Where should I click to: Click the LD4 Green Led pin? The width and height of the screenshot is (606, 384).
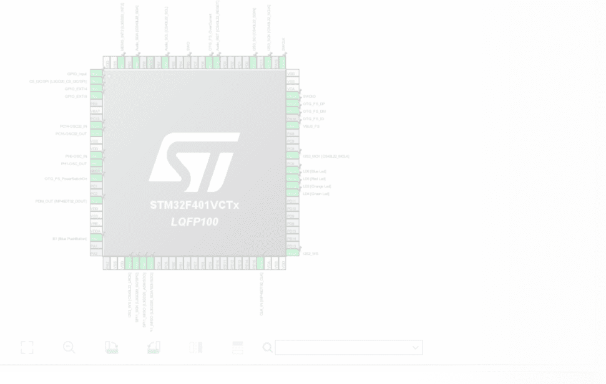291,193
